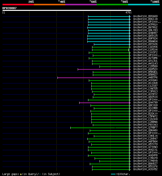Image resolution: width=162 pixels, height=176 pixels.
Task: Select UniRef100_A4S143 label
Action: tap(145, 63)
